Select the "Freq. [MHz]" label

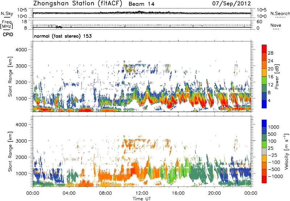click(7, 25)
